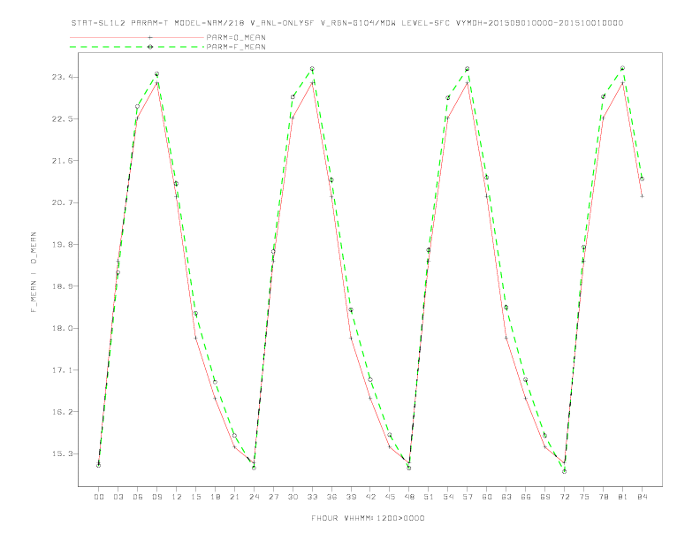Viewport: 700px width, 541px height.
Task: Click the PARM=F_MEAN legend label
Action: pyautogui.click(x=236, y=47)
